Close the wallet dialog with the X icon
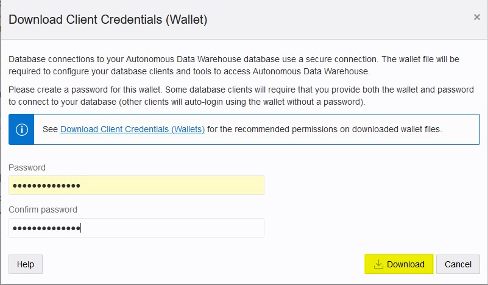 tap(477, 17)
